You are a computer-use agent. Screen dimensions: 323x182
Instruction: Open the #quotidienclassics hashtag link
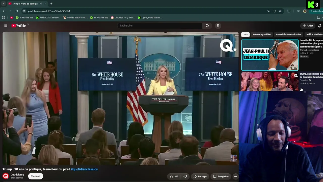[84, 169]
